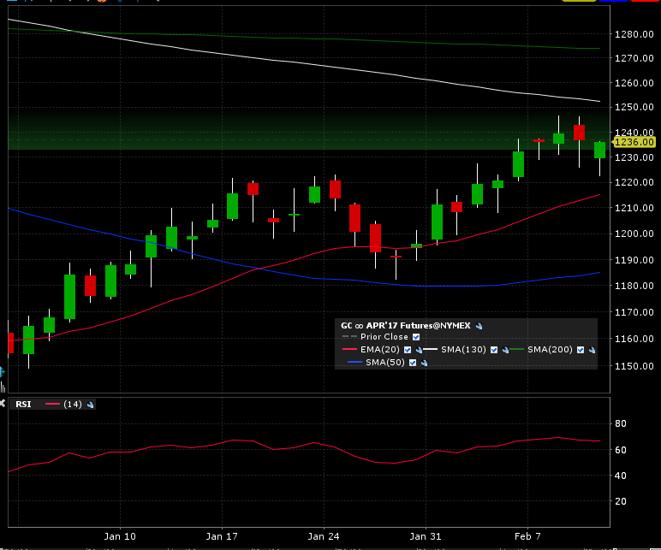
Task: Hide SMA(130) using its checkbox
Action: coord(493,350)
